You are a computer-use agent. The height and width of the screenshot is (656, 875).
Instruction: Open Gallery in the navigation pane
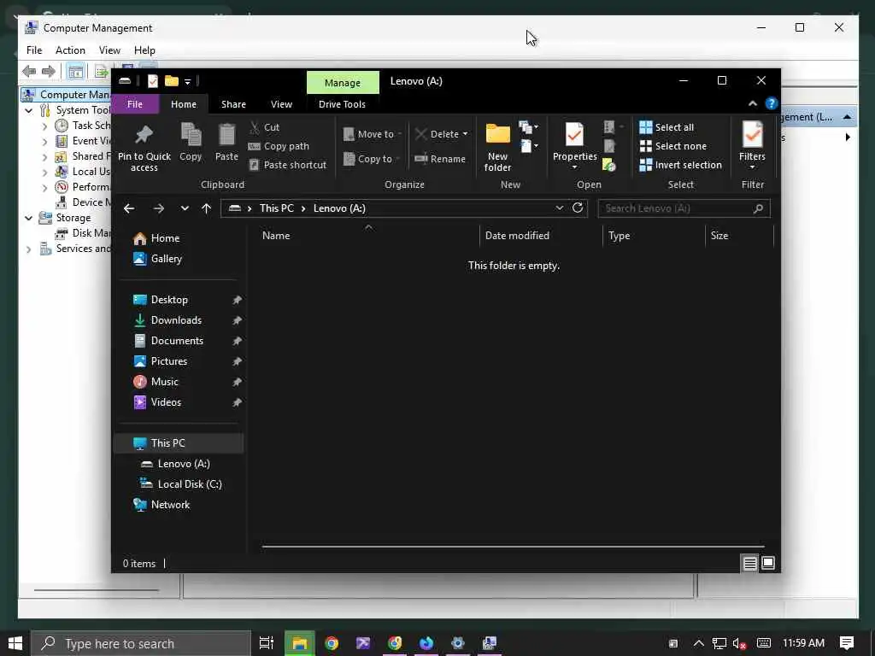click(179, 259)
